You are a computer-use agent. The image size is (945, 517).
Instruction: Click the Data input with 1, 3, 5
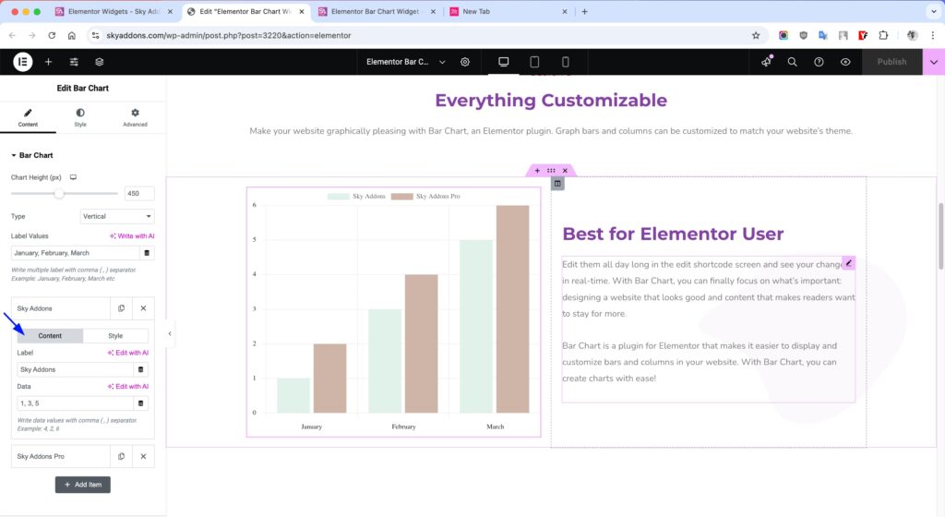point(75,403)
